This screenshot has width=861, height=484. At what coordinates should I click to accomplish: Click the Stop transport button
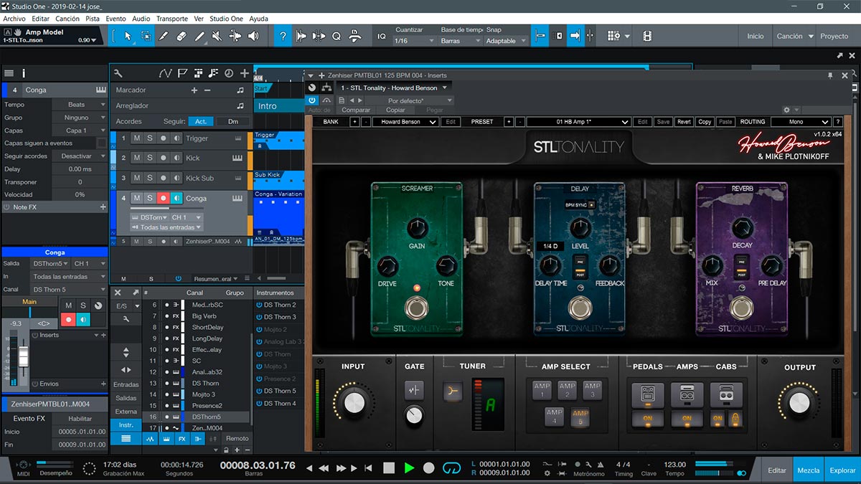point(388,468)
